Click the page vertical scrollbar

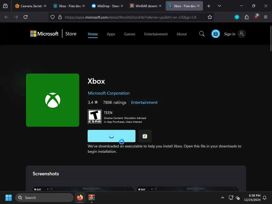(x=271, y=38)
